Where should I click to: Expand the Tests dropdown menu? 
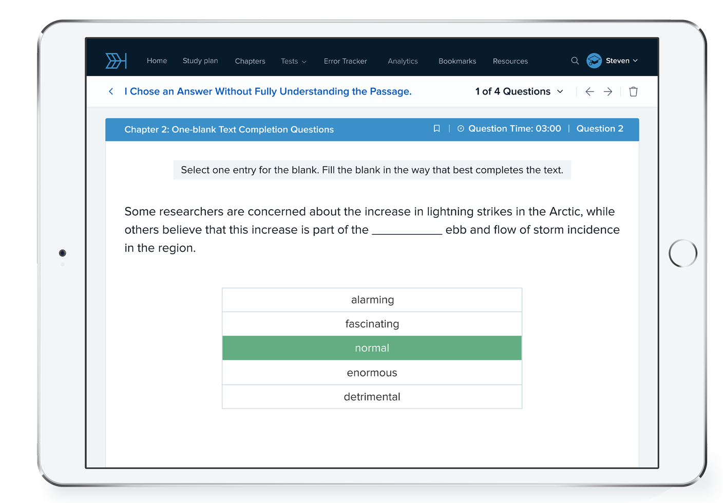pyautogui.click(x=293, y=61)
